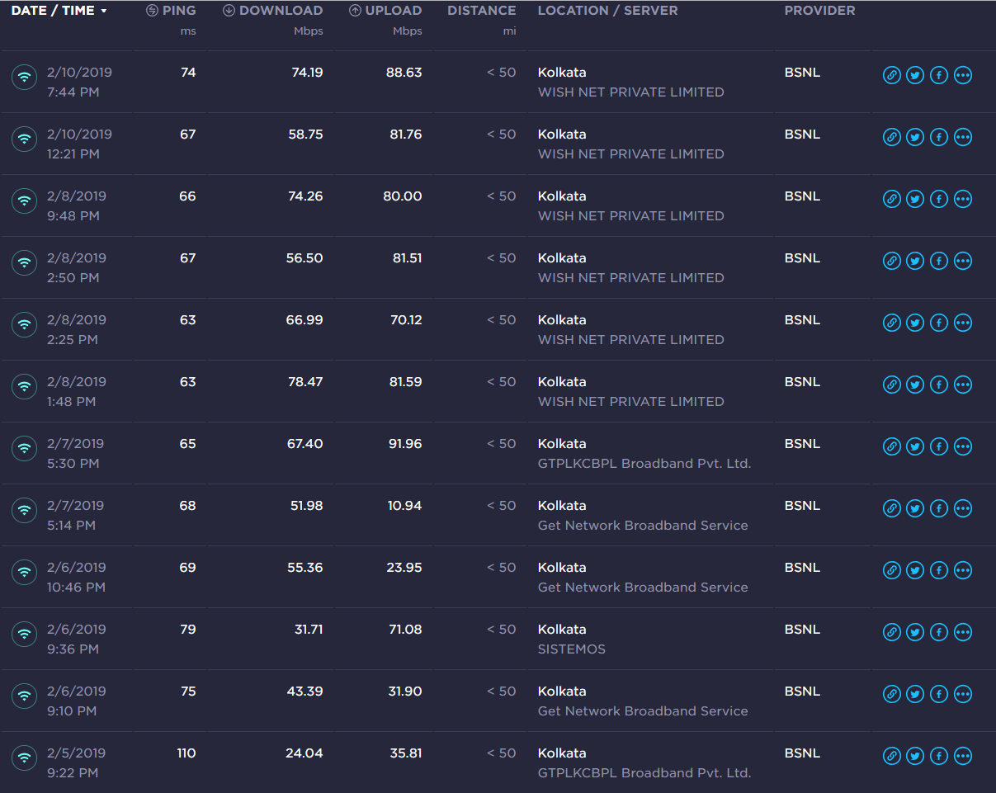Click Wi-Fi icon of 2/5/2019 9:22 PM row
996x793 pixels.
[24, 758]
